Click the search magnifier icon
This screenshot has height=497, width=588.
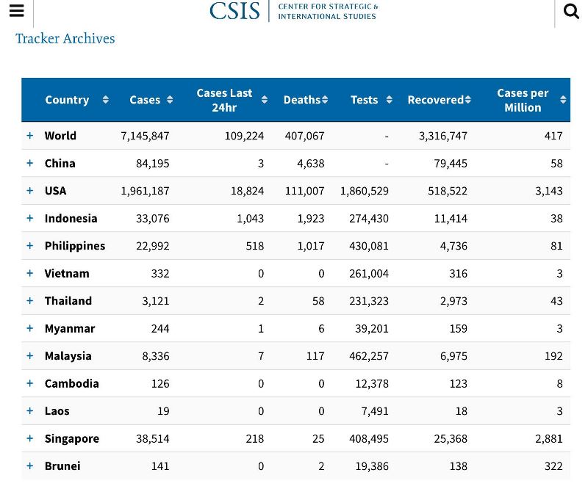coord(571,11)
